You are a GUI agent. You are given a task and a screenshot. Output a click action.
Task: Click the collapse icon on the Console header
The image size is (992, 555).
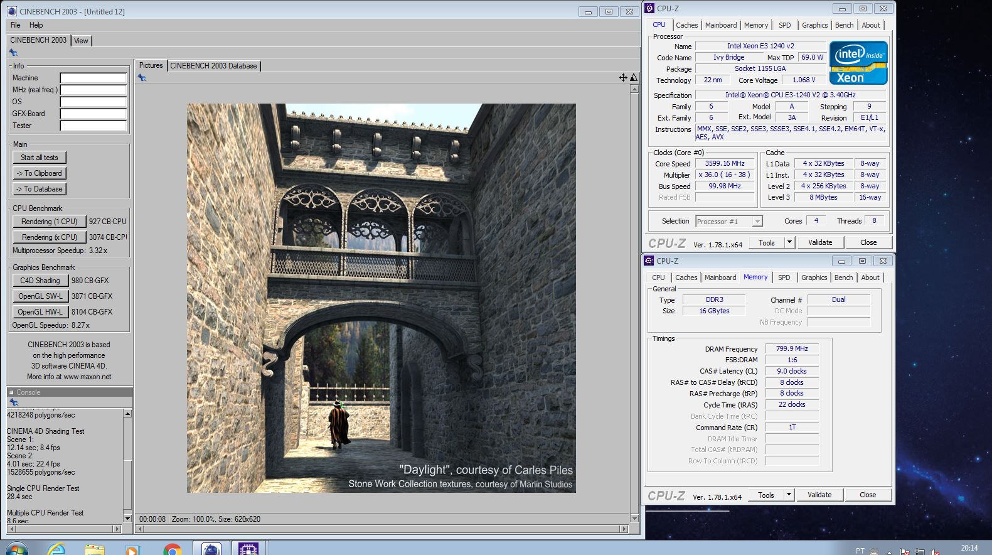[11, 392]
